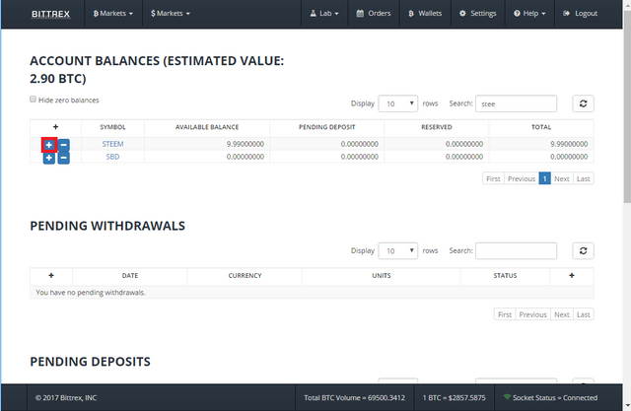Open the Account Balances rows display dropdown

[398, 103]
